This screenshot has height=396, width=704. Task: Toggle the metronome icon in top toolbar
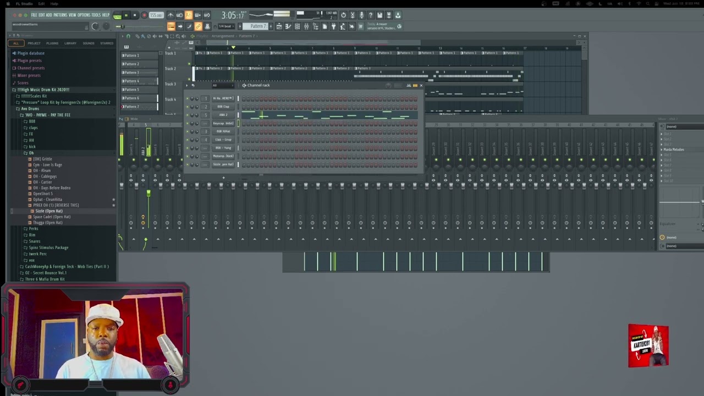click(x=170, y=15)
